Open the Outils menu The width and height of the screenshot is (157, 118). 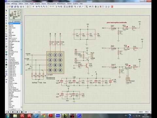point(26,4)
